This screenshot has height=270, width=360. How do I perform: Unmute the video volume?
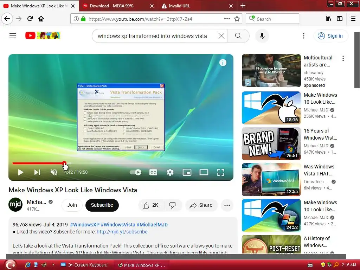54,172
